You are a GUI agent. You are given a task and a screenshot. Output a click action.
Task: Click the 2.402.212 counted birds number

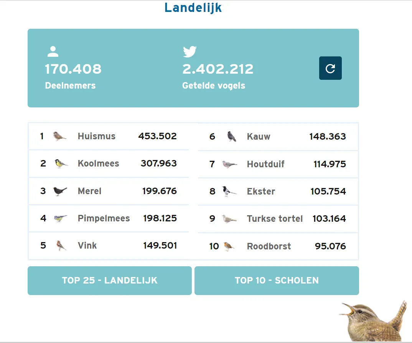point(218,69)
